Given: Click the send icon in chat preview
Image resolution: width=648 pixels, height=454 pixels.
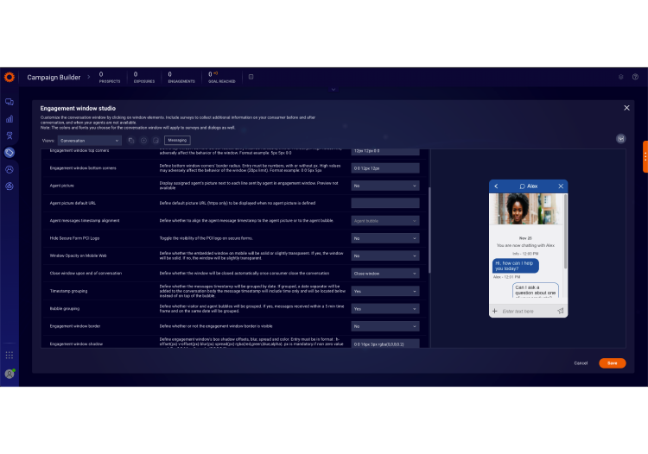Looking at the screenshot, I should click(561, 311).
